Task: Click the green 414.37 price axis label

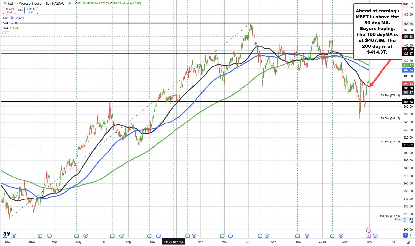Action: point(408,66)
